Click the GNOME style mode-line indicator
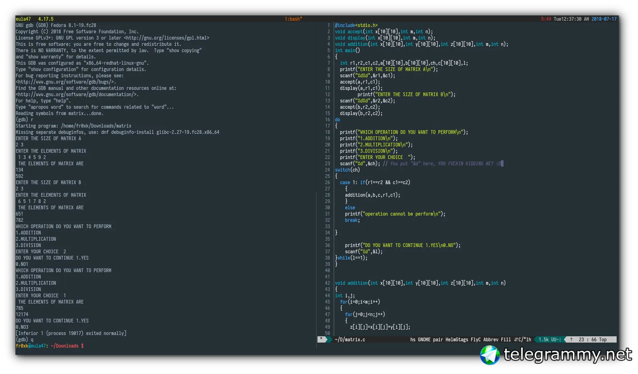Screen dimensions: 638x374 pos(424,339)
